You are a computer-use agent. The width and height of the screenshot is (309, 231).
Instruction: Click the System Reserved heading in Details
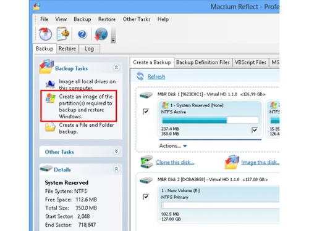click(x=67, y=183)
